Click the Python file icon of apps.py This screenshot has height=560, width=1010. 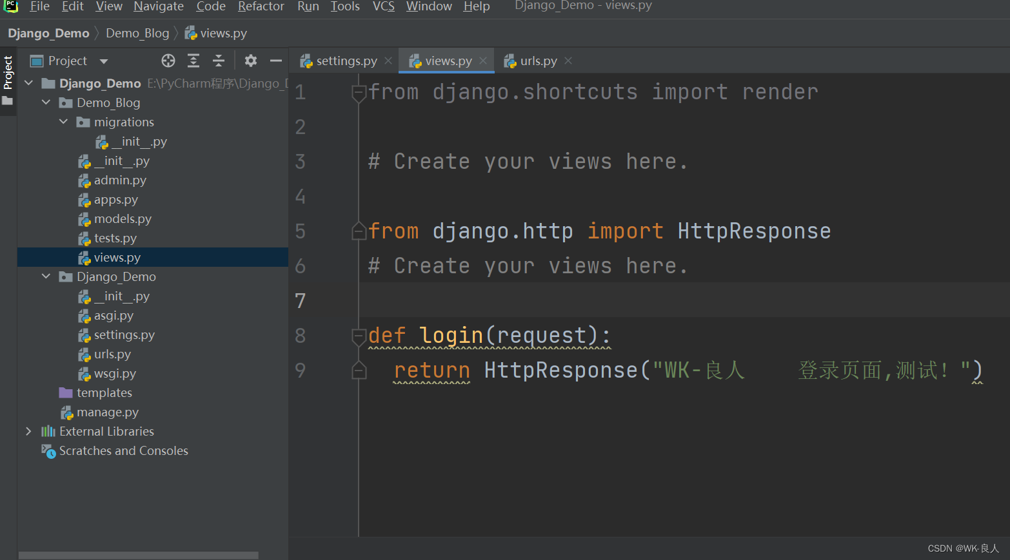(x=84, y=200)
